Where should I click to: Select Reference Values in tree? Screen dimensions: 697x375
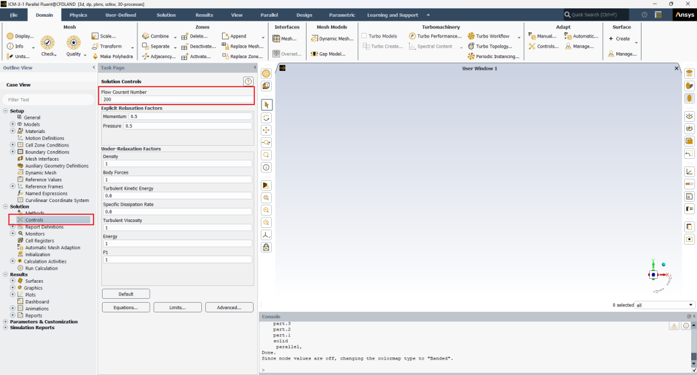(43, 179)
